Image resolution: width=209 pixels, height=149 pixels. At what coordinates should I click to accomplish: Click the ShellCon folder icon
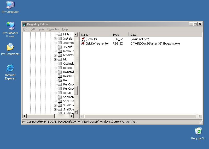click(x=60, y=105)
